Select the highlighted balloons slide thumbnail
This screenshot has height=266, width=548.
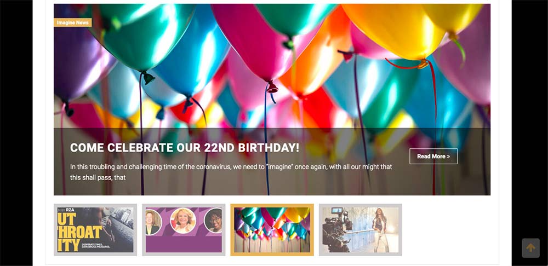272,230
